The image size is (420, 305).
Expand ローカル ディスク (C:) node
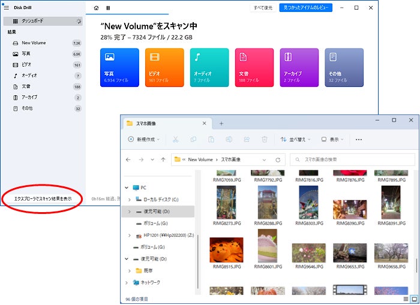(x=130, y=200)
